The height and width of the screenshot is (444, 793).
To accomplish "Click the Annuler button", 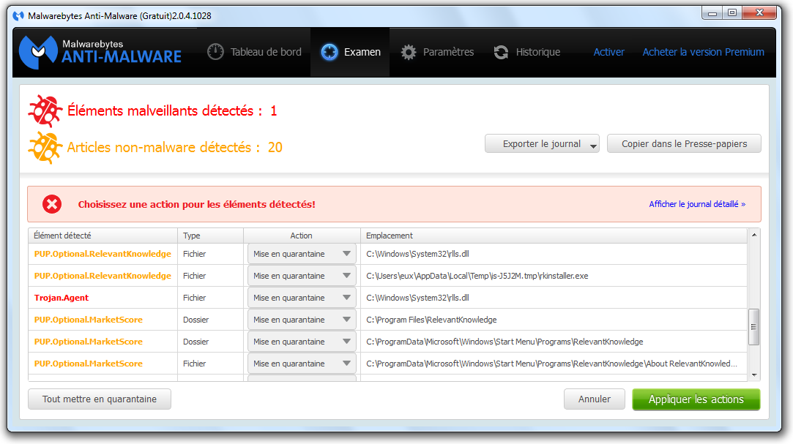I will (595, 399).
